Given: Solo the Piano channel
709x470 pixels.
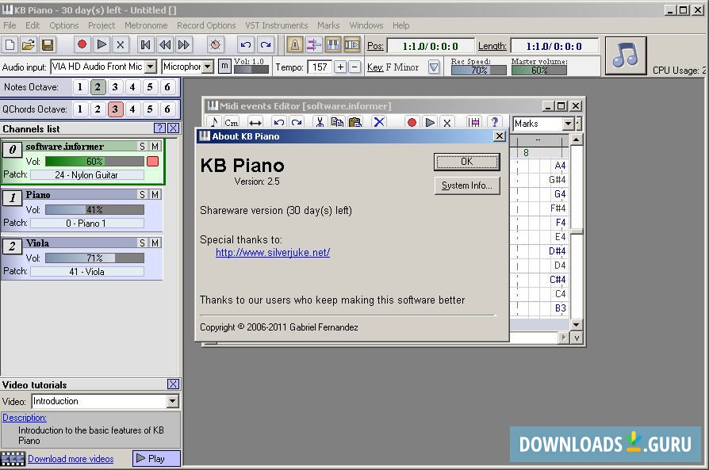Looking at the screenshot, I should tap(143, 194).
